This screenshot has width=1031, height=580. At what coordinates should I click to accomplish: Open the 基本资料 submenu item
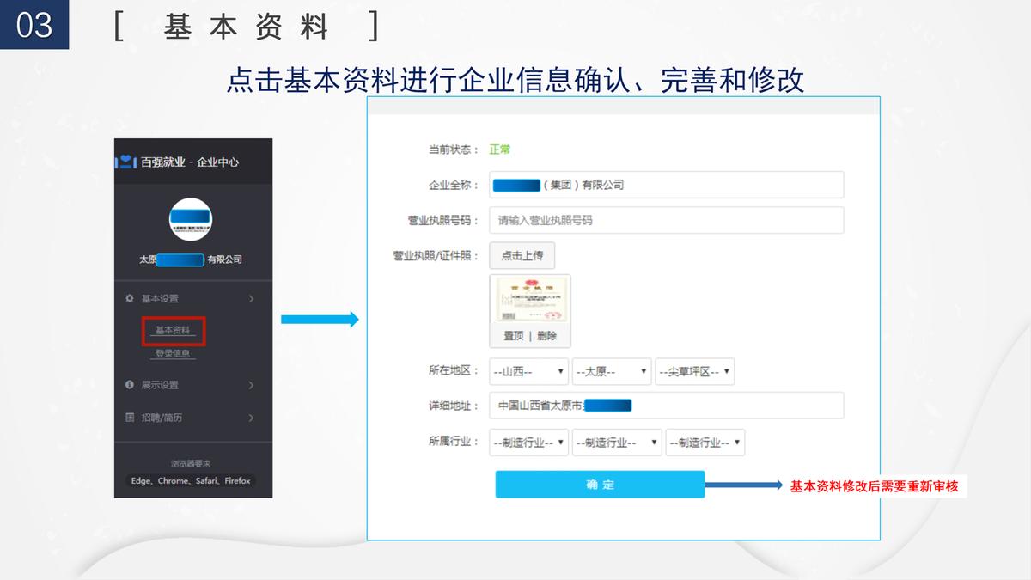(174, 331)
